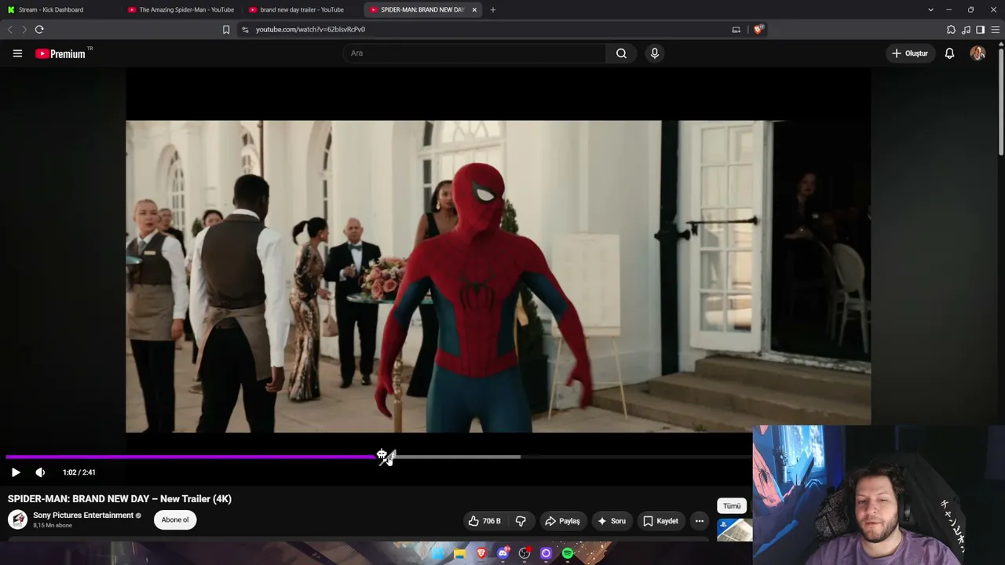Viewport: 1005px width, 565px height.
Task: Save the video with Kaydet
Action: [660, 521]
